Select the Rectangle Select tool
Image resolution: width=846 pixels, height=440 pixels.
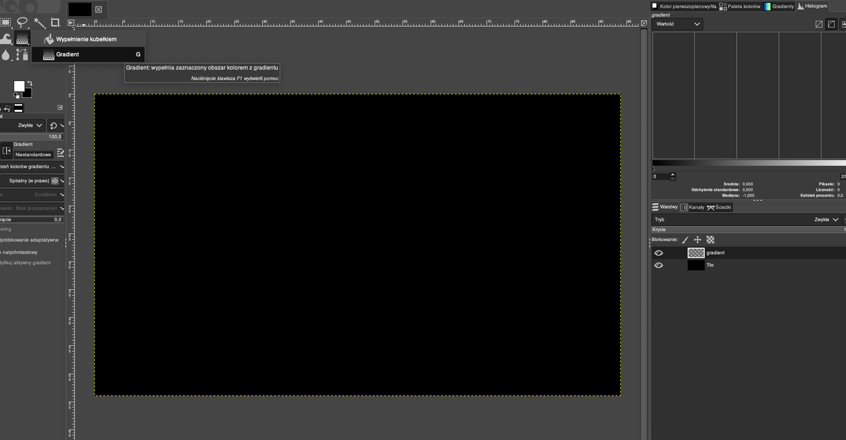coord(5,22)
